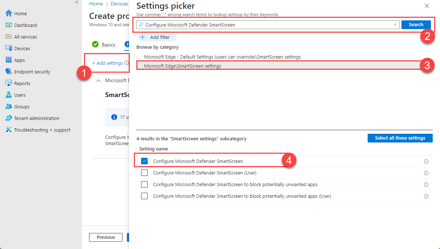Click the magnifier icon in search box
This screenshot has width=440, height=249.
click(x=141, y=25)
